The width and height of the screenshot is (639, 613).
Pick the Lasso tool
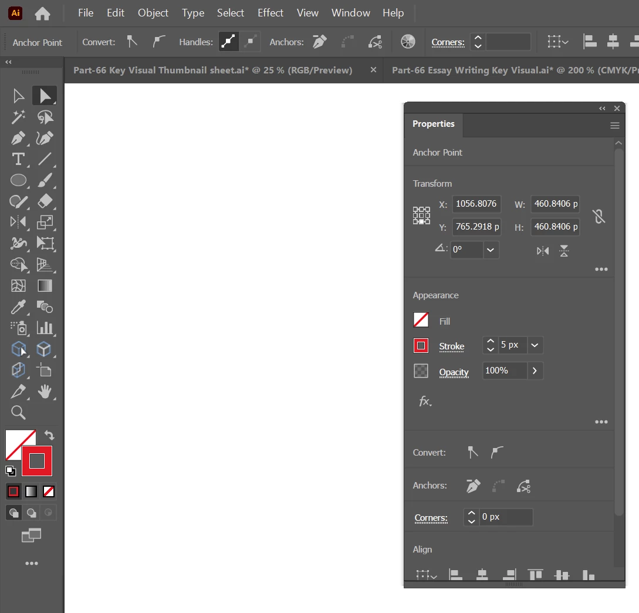pyautogui.click(x=45, y=117)
